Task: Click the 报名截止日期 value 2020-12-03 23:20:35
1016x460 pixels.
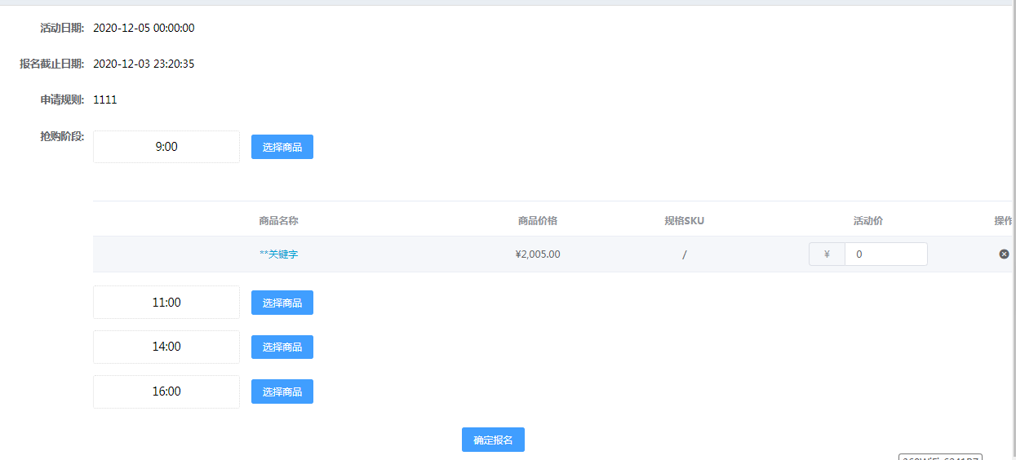Action: coord(144,64)
